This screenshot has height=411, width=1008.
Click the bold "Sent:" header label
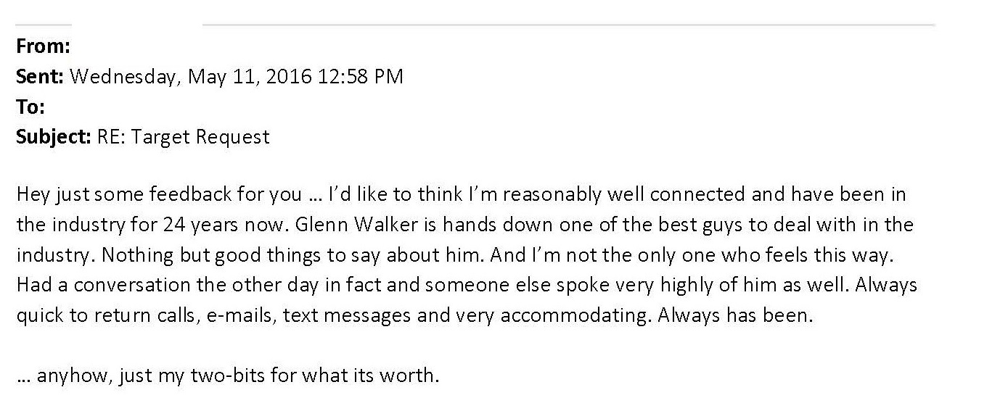(40, 77)
